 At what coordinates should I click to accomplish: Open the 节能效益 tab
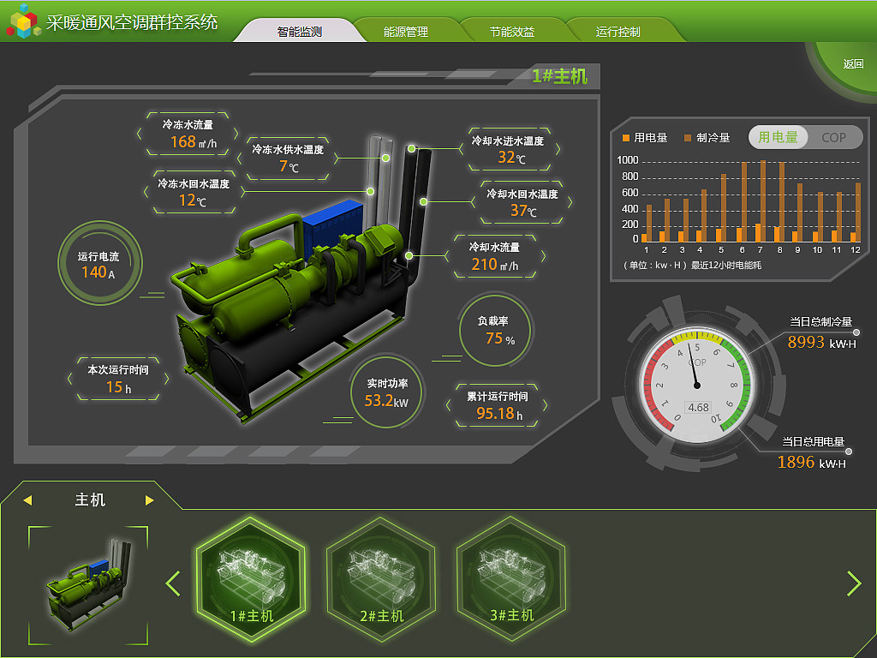(x=512, y=32)
